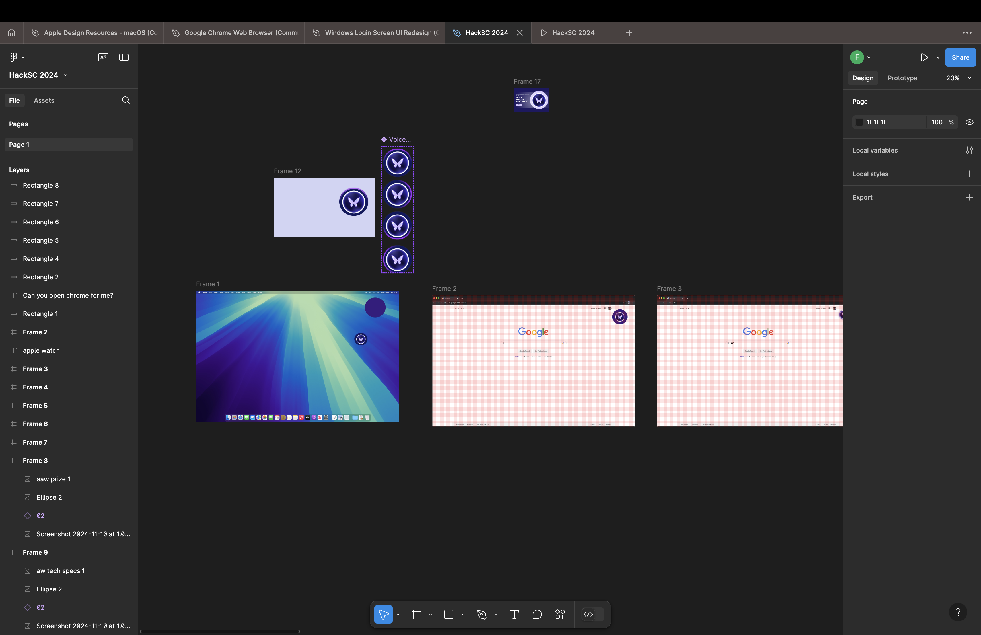Click the 1E1E1E page color swatch

pyautogui.click(x=859, y=122)
